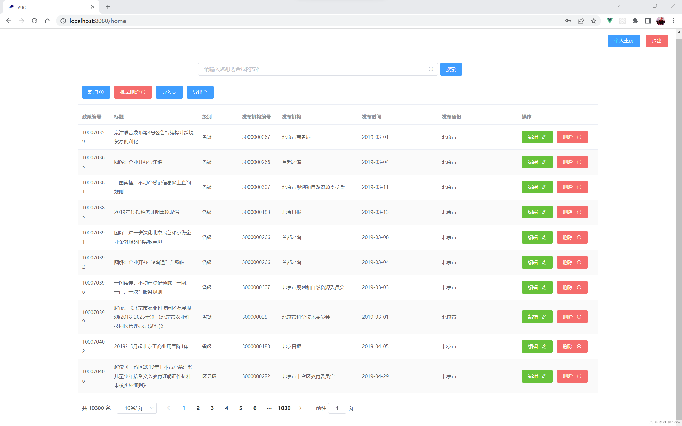Select last page 1030 in pagination
This screenshot has height=426, width=682.
284,408
